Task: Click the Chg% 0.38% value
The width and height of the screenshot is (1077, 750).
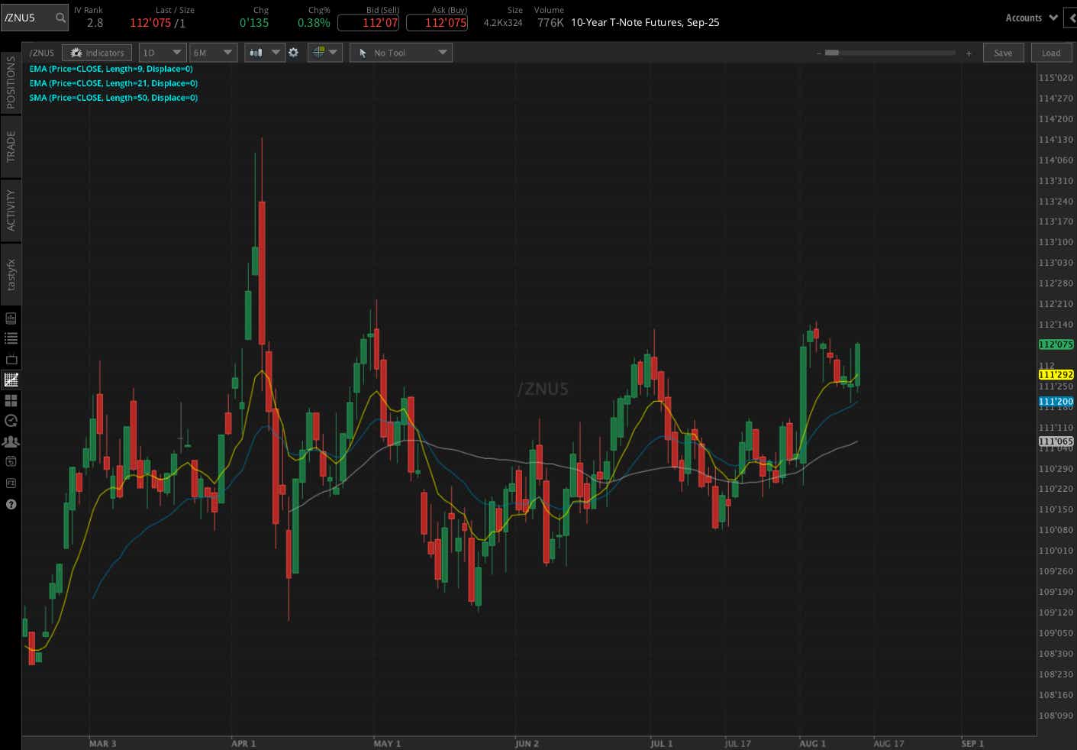Action: (x=314, y=23)
